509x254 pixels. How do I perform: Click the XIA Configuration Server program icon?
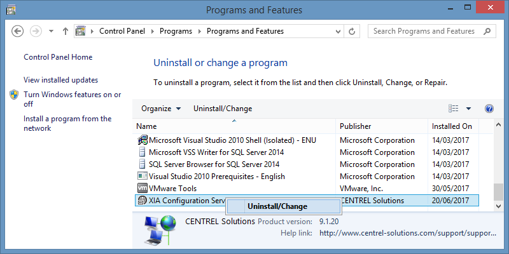(142, 200)
